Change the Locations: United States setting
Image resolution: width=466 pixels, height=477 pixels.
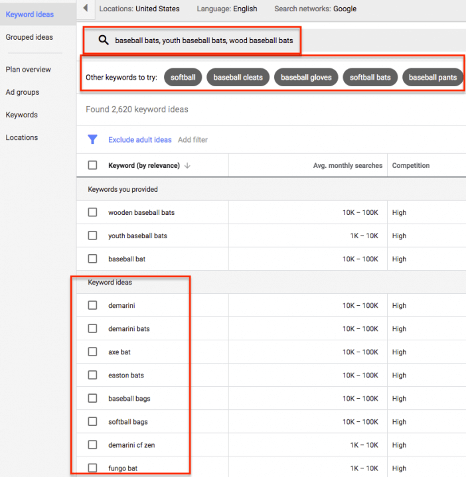[139, 9]
